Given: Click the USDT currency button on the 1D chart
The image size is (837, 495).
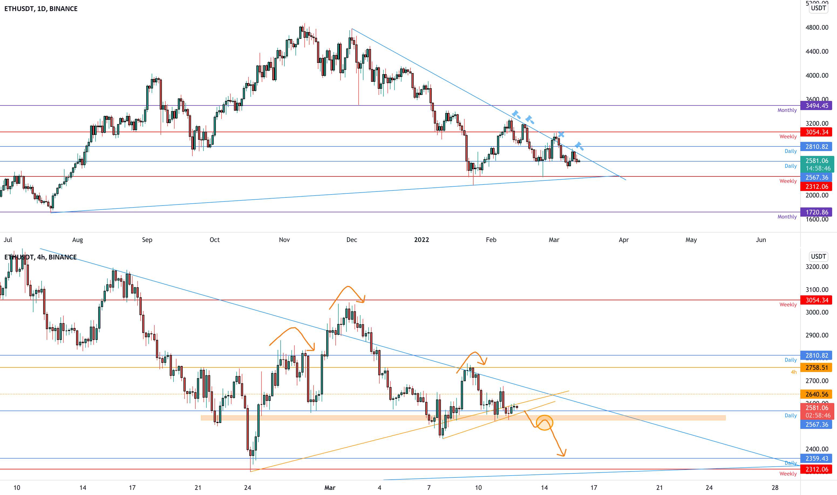Looking at the screenshot, I should click(x=818, y=8).
